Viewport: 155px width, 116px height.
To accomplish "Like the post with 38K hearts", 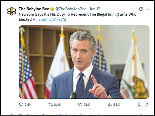I will click(80, 105).
